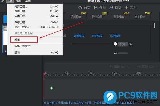Screen dimensions: 160x106
Task: Open the 文件 menu in menu bar
Action: pos(10,1)
